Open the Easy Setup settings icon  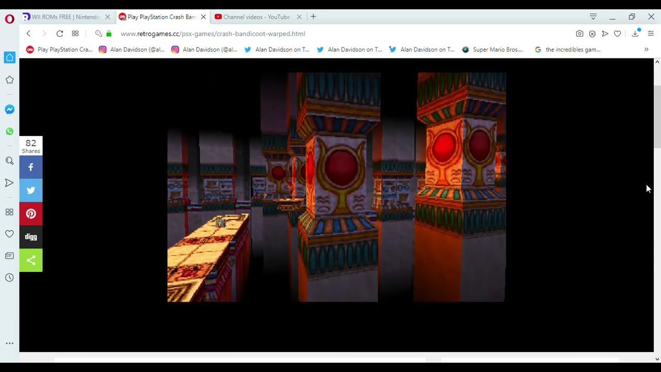click(x=651, y=34)
